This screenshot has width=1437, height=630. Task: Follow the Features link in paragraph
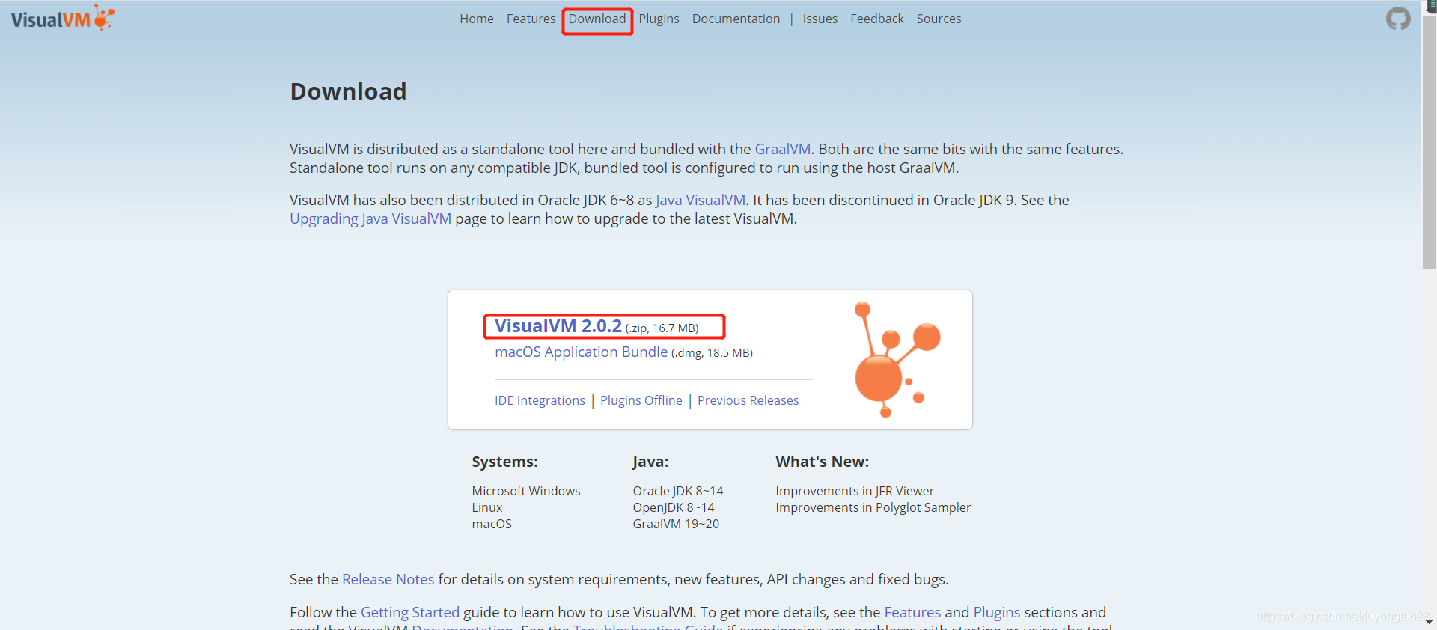pyautogui.click(x=912, y=612)
